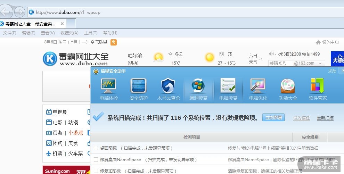Click the 设为信任 link
This screenshot has width=344, height=174.
click(302, 118)
